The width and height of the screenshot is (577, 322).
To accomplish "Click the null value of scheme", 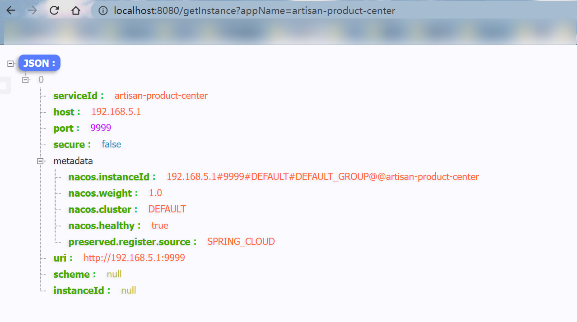I will pos(114,274).
